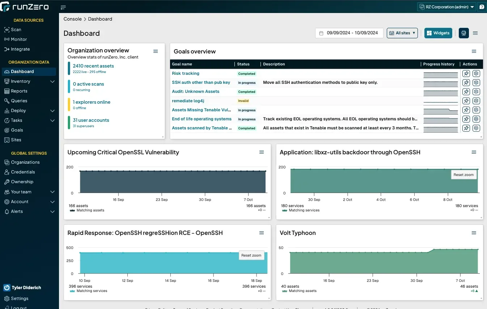Image resolution: width=487 pixels, height=309 pixels.
Task: Select Dashboard in the sidebar
Action: tap(29, 72)
